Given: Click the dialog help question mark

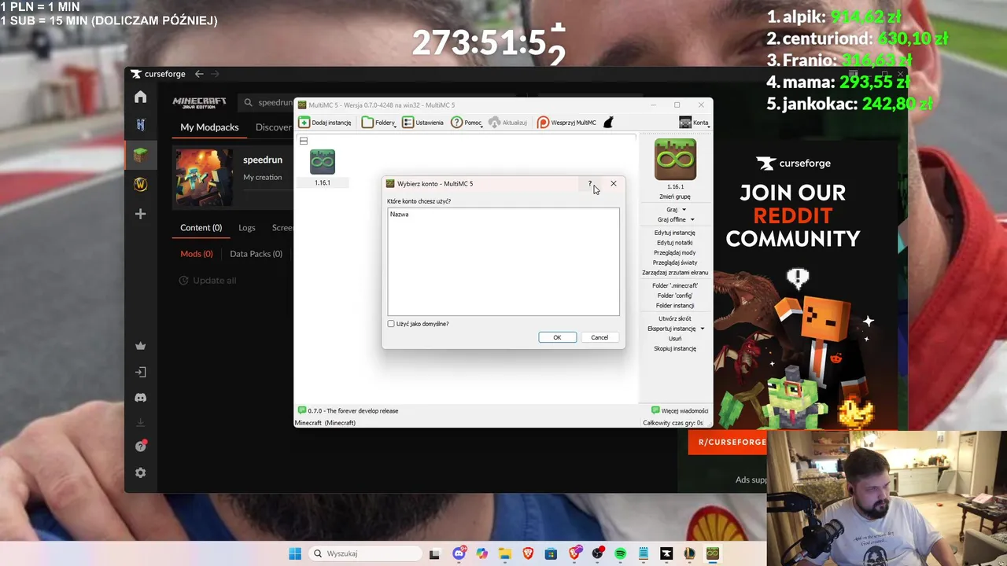Looking at the screenshot, I should point(590,183).
